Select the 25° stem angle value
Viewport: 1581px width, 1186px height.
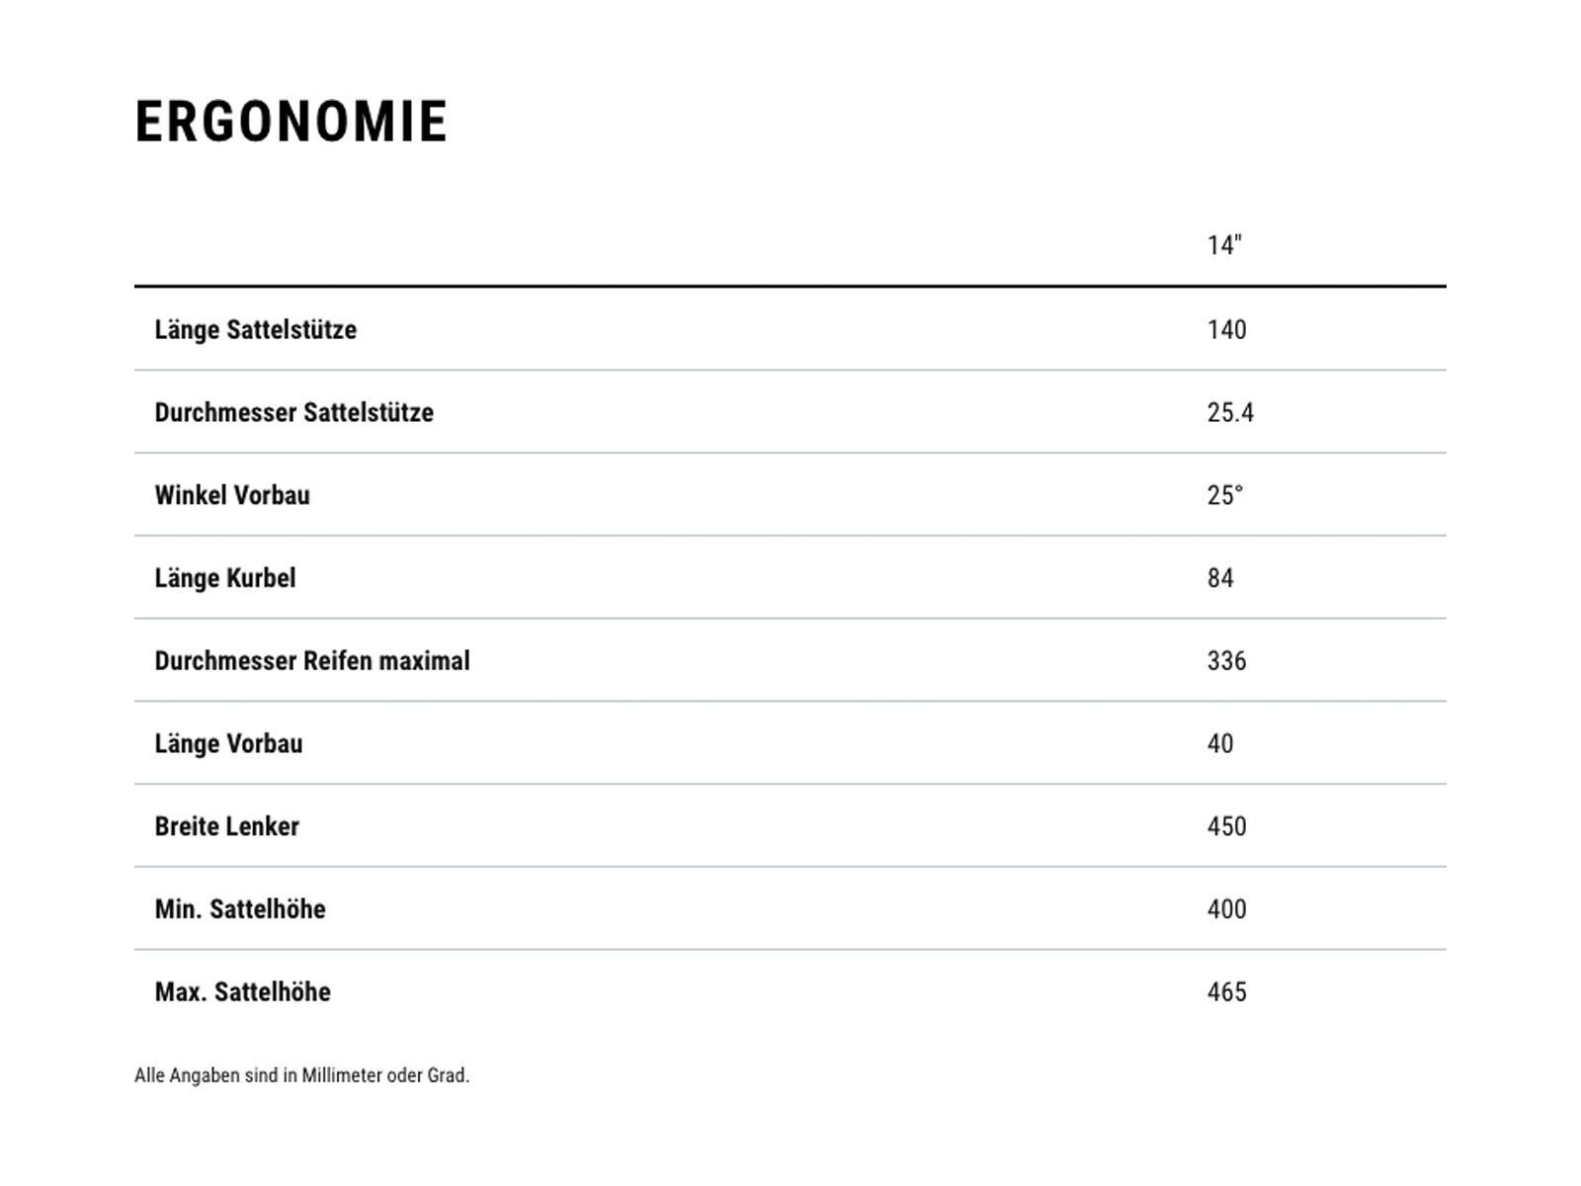[x=1224, y=495]
